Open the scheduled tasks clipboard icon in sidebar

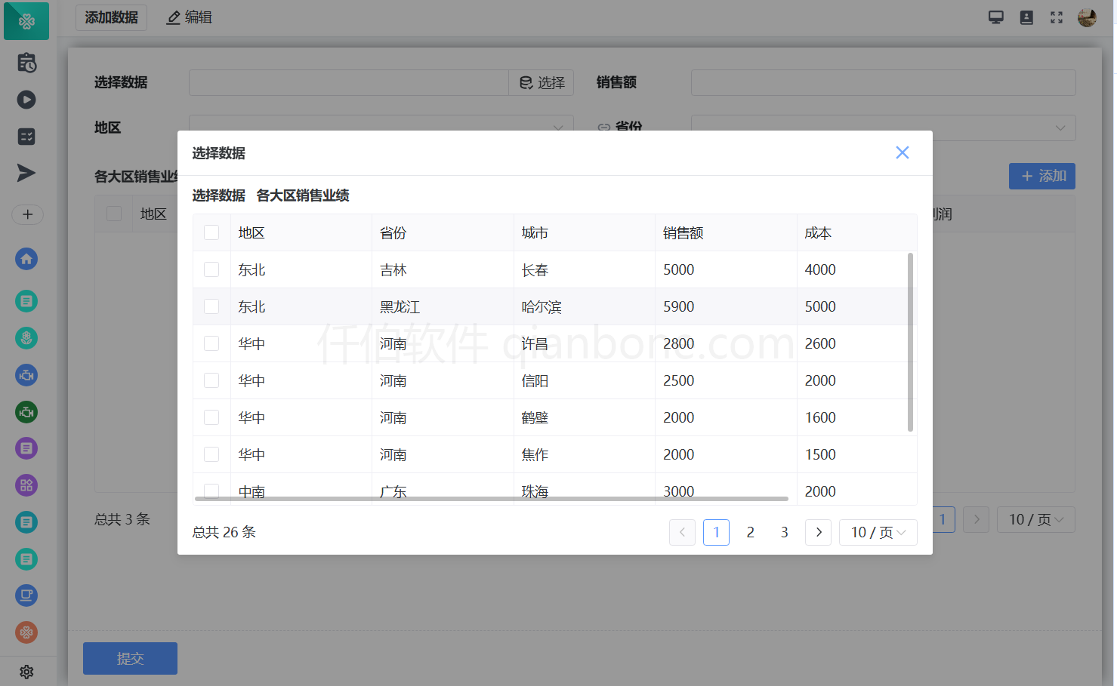coord(26,63)
